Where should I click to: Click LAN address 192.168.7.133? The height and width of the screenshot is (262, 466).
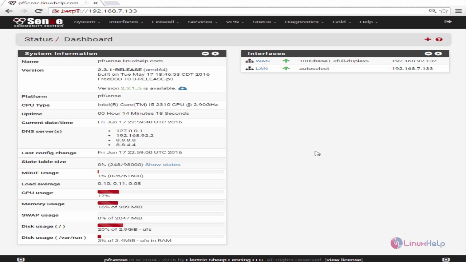[412, 68]
